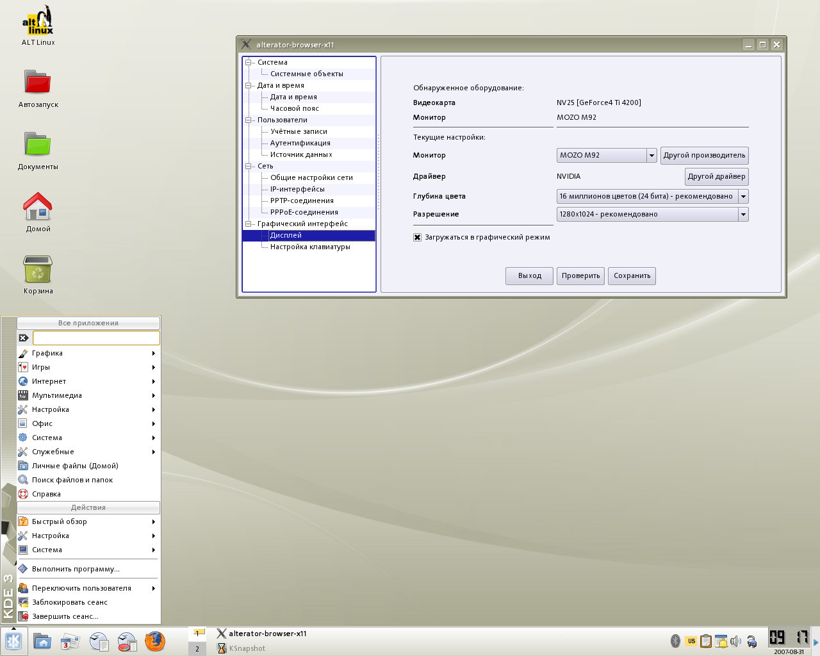Click the Проверить button
This screenshot has height=656, width=820.
(580, 275)
